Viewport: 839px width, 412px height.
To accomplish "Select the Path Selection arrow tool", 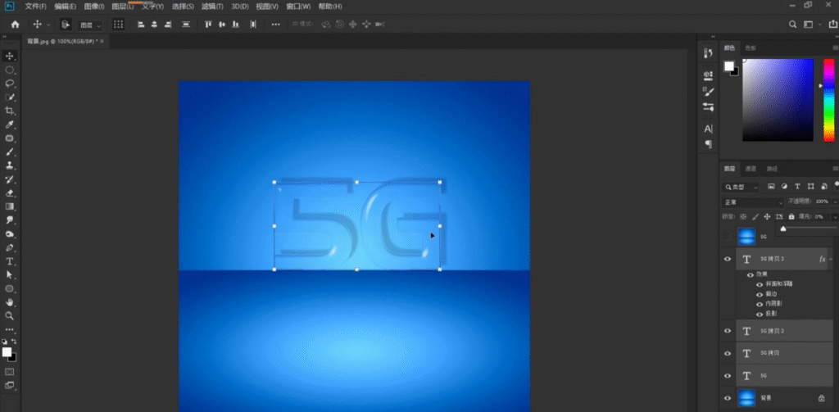I will coord(9,274).
